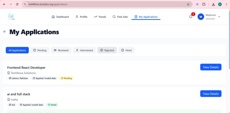Click the Lahore, Pakistan location tag
Viewport: 230px width, 113px height.
click(19, 78)
